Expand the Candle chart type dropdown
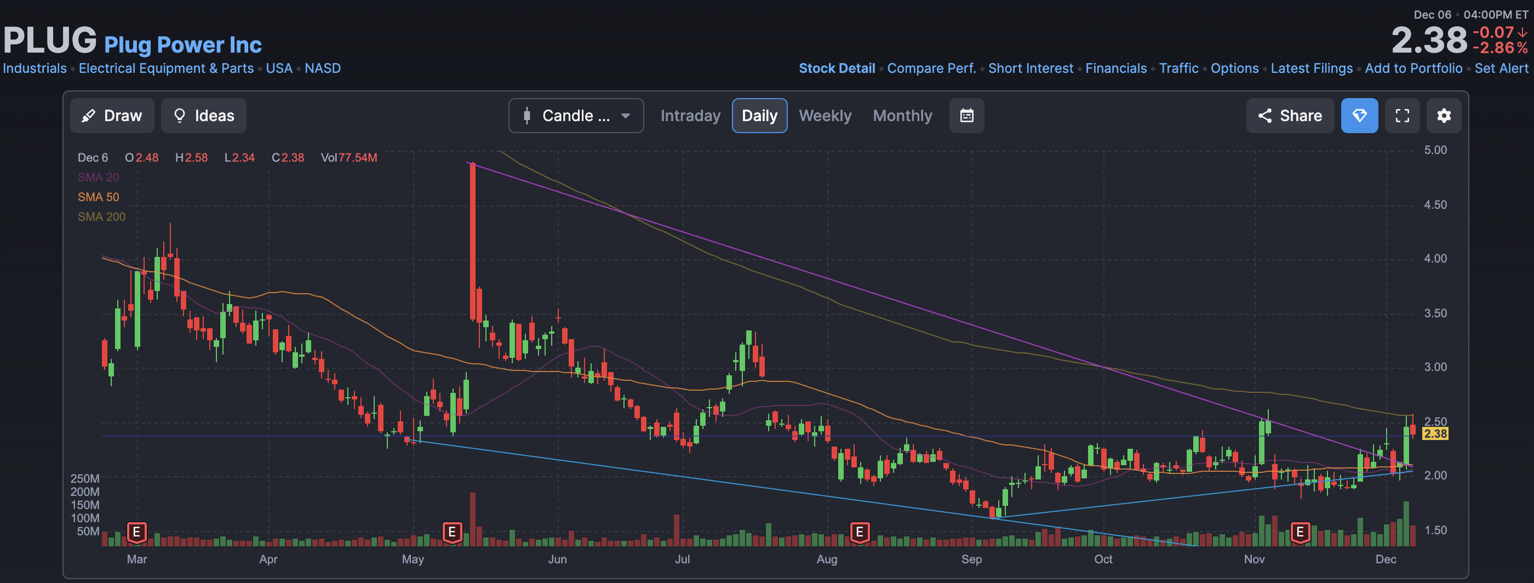Viewport: 1534px width, 583px height. 576,116
